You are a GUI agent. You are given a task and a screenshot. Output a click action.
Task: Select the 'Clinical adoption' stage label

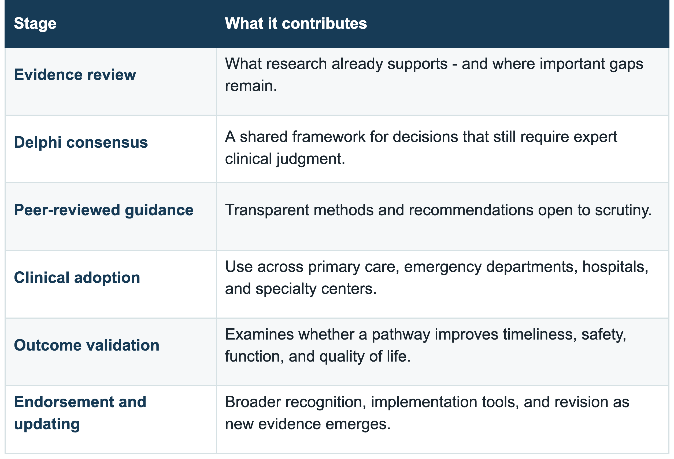(77, 278)
